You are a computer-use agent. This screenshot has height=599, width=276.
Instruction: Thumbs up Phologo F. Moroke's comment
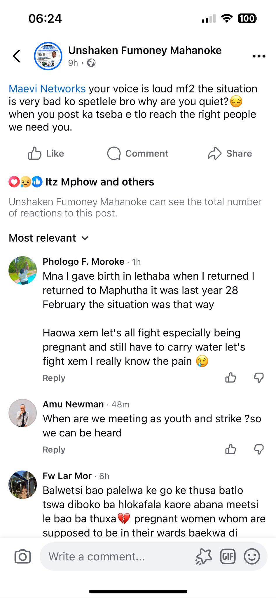tap(230, 378)
